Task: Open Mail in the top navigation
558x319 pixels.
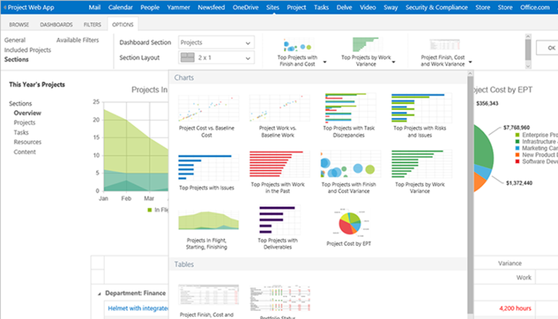Action: pyautogui.click(x=94, y=7)
